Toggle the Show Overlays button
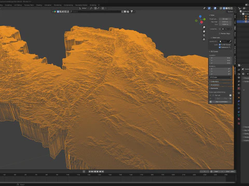 [x=215, y=8]
